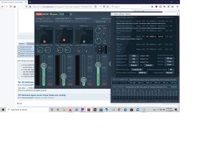Mute the AudigyFX Card input strip
The image size is (203, 152).
coord(50,84)
